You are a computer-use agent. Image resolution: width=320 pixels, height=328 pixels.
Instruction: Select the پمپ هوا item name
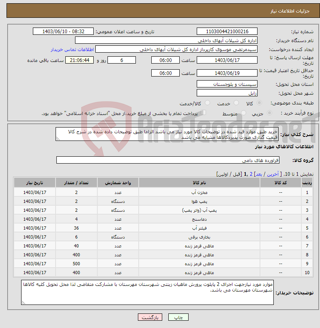199,201
